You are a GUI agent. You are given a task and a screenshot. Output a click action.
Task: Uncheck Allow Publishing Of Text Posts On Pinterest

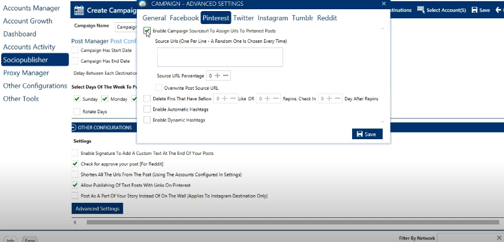75,185
